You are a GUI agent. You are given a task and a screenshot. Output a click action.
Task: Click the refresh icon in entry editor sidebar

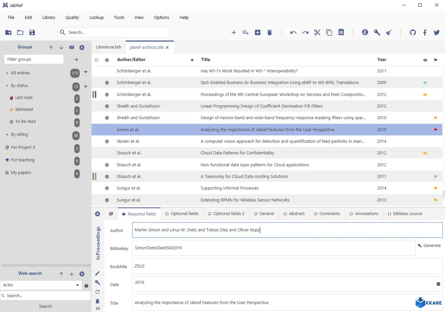click(97, 292)
